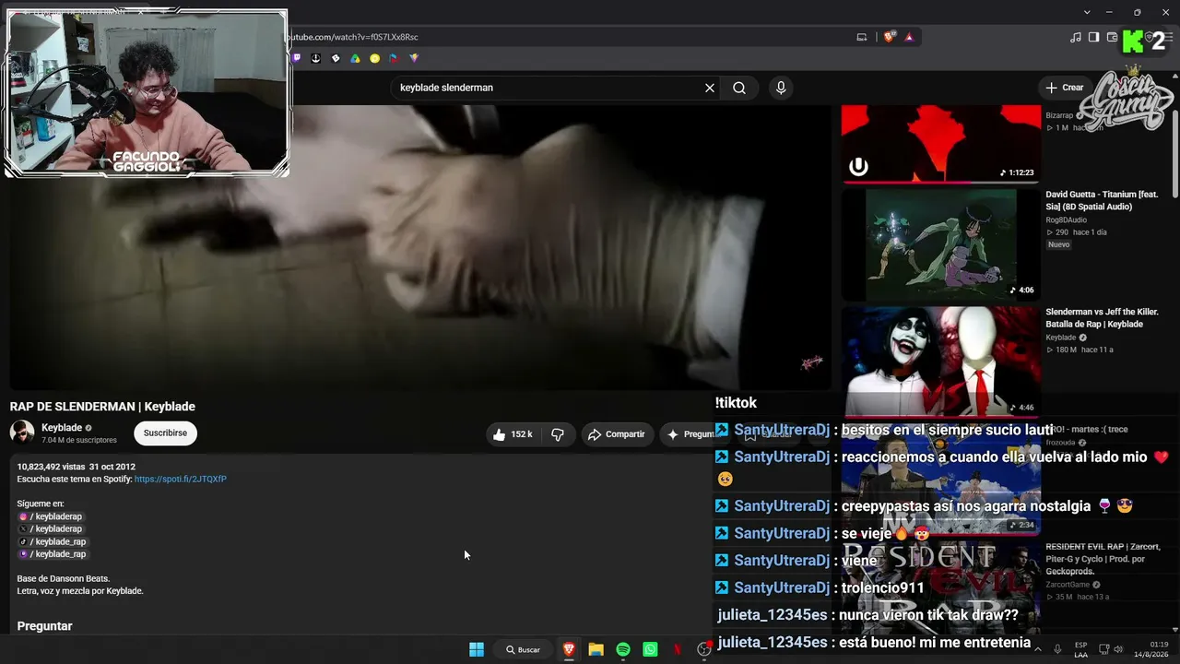Click the browser address bar URL
This screenshot has width=1180, height=664.
354,37
